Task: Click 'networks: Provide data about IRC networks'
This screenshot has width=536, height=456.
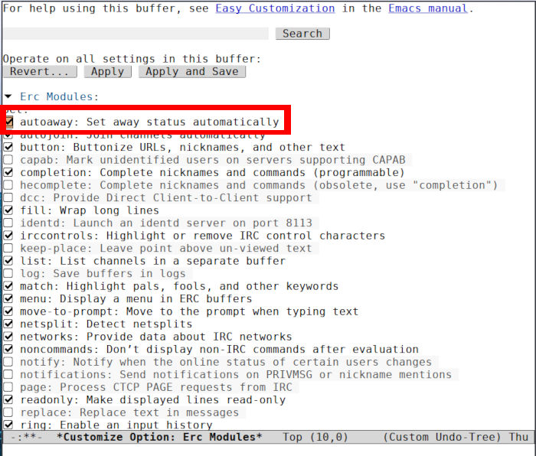Action: [156, 337]
